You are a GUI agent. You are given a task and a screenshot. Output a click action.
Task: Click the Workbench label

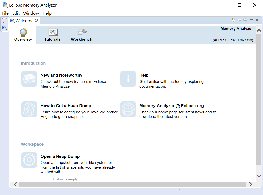pos(81,39)
